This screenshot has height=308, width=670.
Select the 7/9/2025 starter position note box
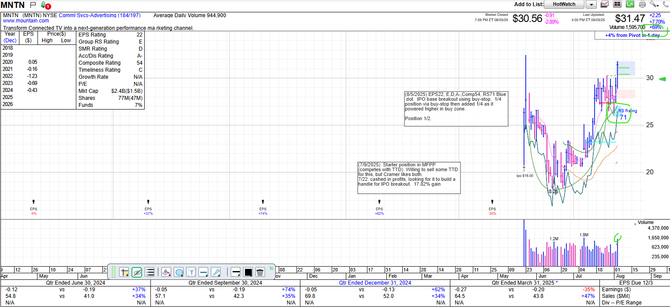pyautogui.click(x=409, y=178)
